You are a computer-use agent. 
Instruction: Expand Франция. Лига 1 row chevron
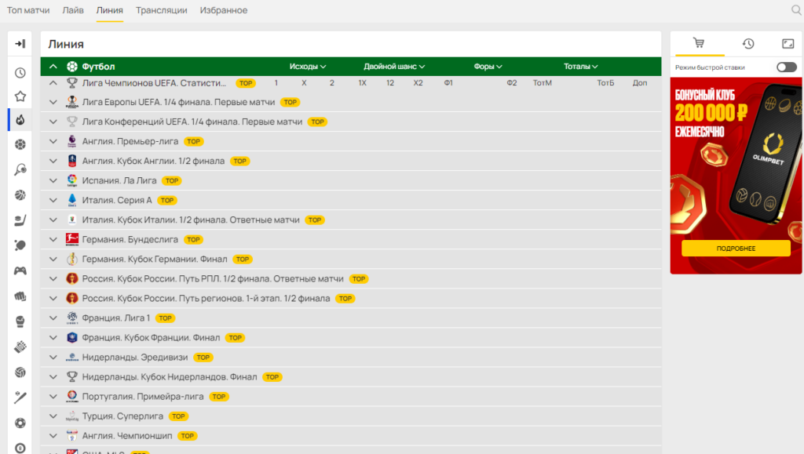click(53, 318)
